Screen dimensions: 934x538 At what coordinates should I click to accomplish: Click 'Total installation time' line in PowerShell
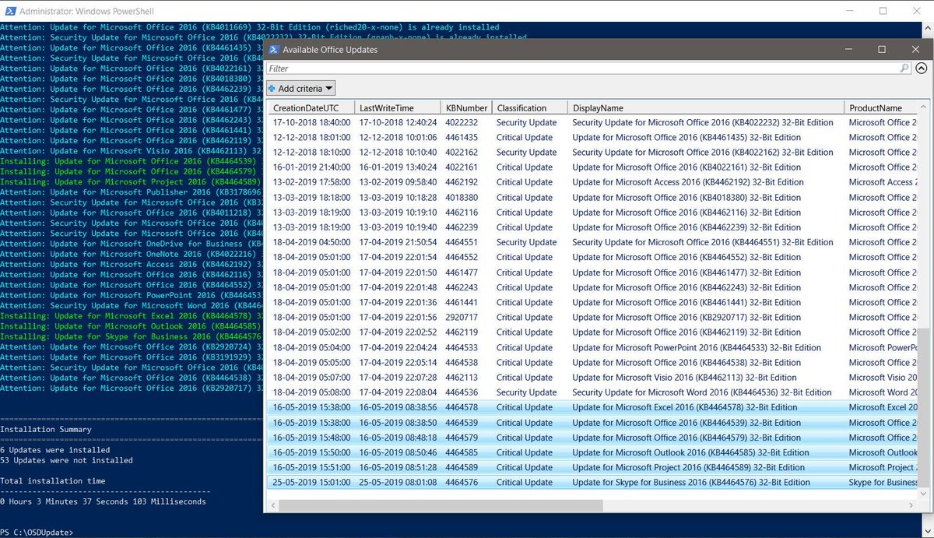click(x=52, y=481)
